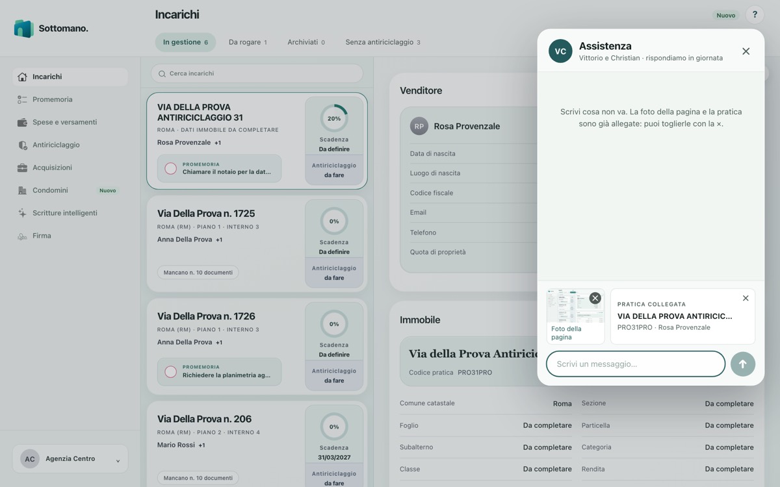Click the 'Particella' row in Immobile
Screen dimensions: 780x487
668,426
